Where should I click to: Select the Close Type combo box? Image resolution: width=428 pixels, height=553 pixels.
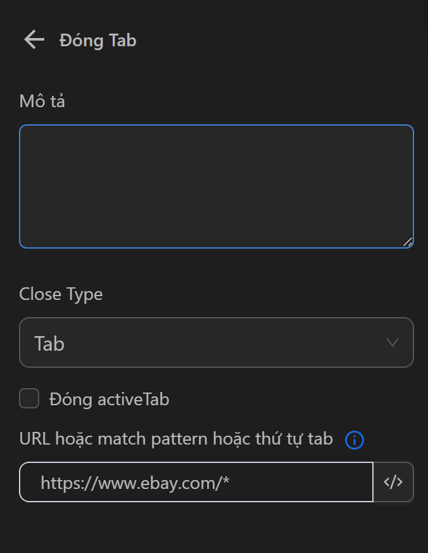point(217,343)
